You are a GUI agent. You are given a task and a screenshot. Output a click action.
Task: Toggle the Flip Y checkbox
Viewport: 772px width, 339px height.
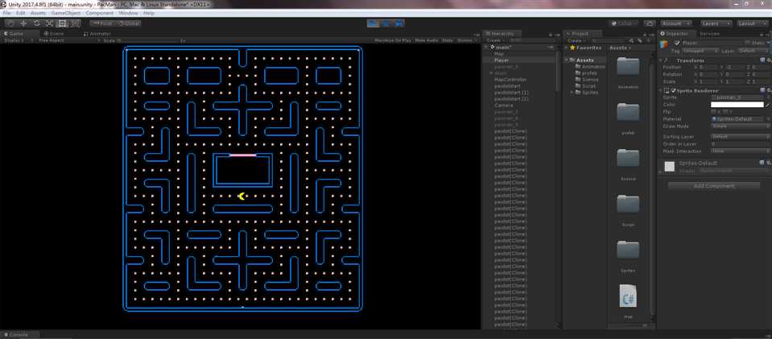tap(725, 112)
